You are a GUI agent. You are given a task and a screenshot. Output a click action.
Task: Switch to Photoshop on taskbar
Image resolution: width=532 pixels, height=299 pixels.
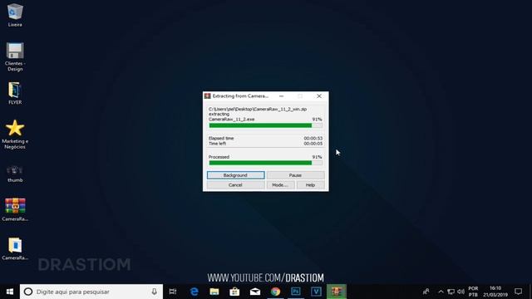point(296,292)
